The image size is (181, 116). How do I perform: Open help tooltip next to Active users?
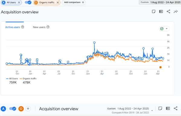(23, 27)
